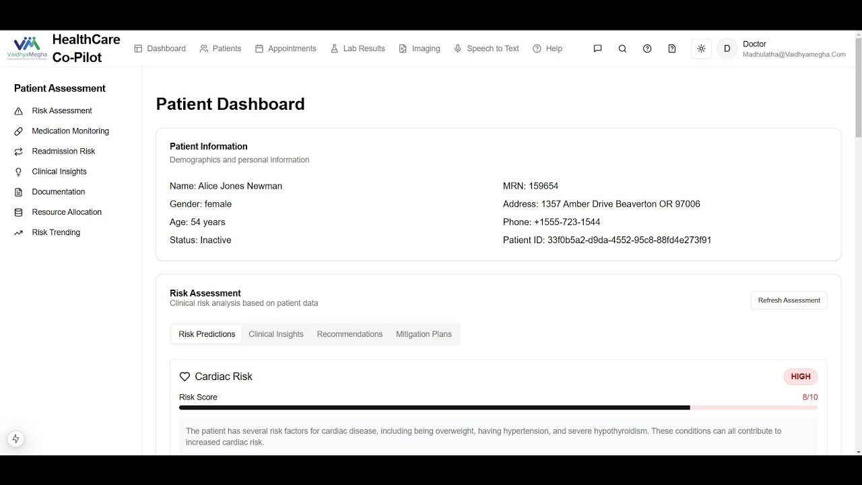
Task: Click the HealthCare Co-Pilot title
Action: pos(86,48)
